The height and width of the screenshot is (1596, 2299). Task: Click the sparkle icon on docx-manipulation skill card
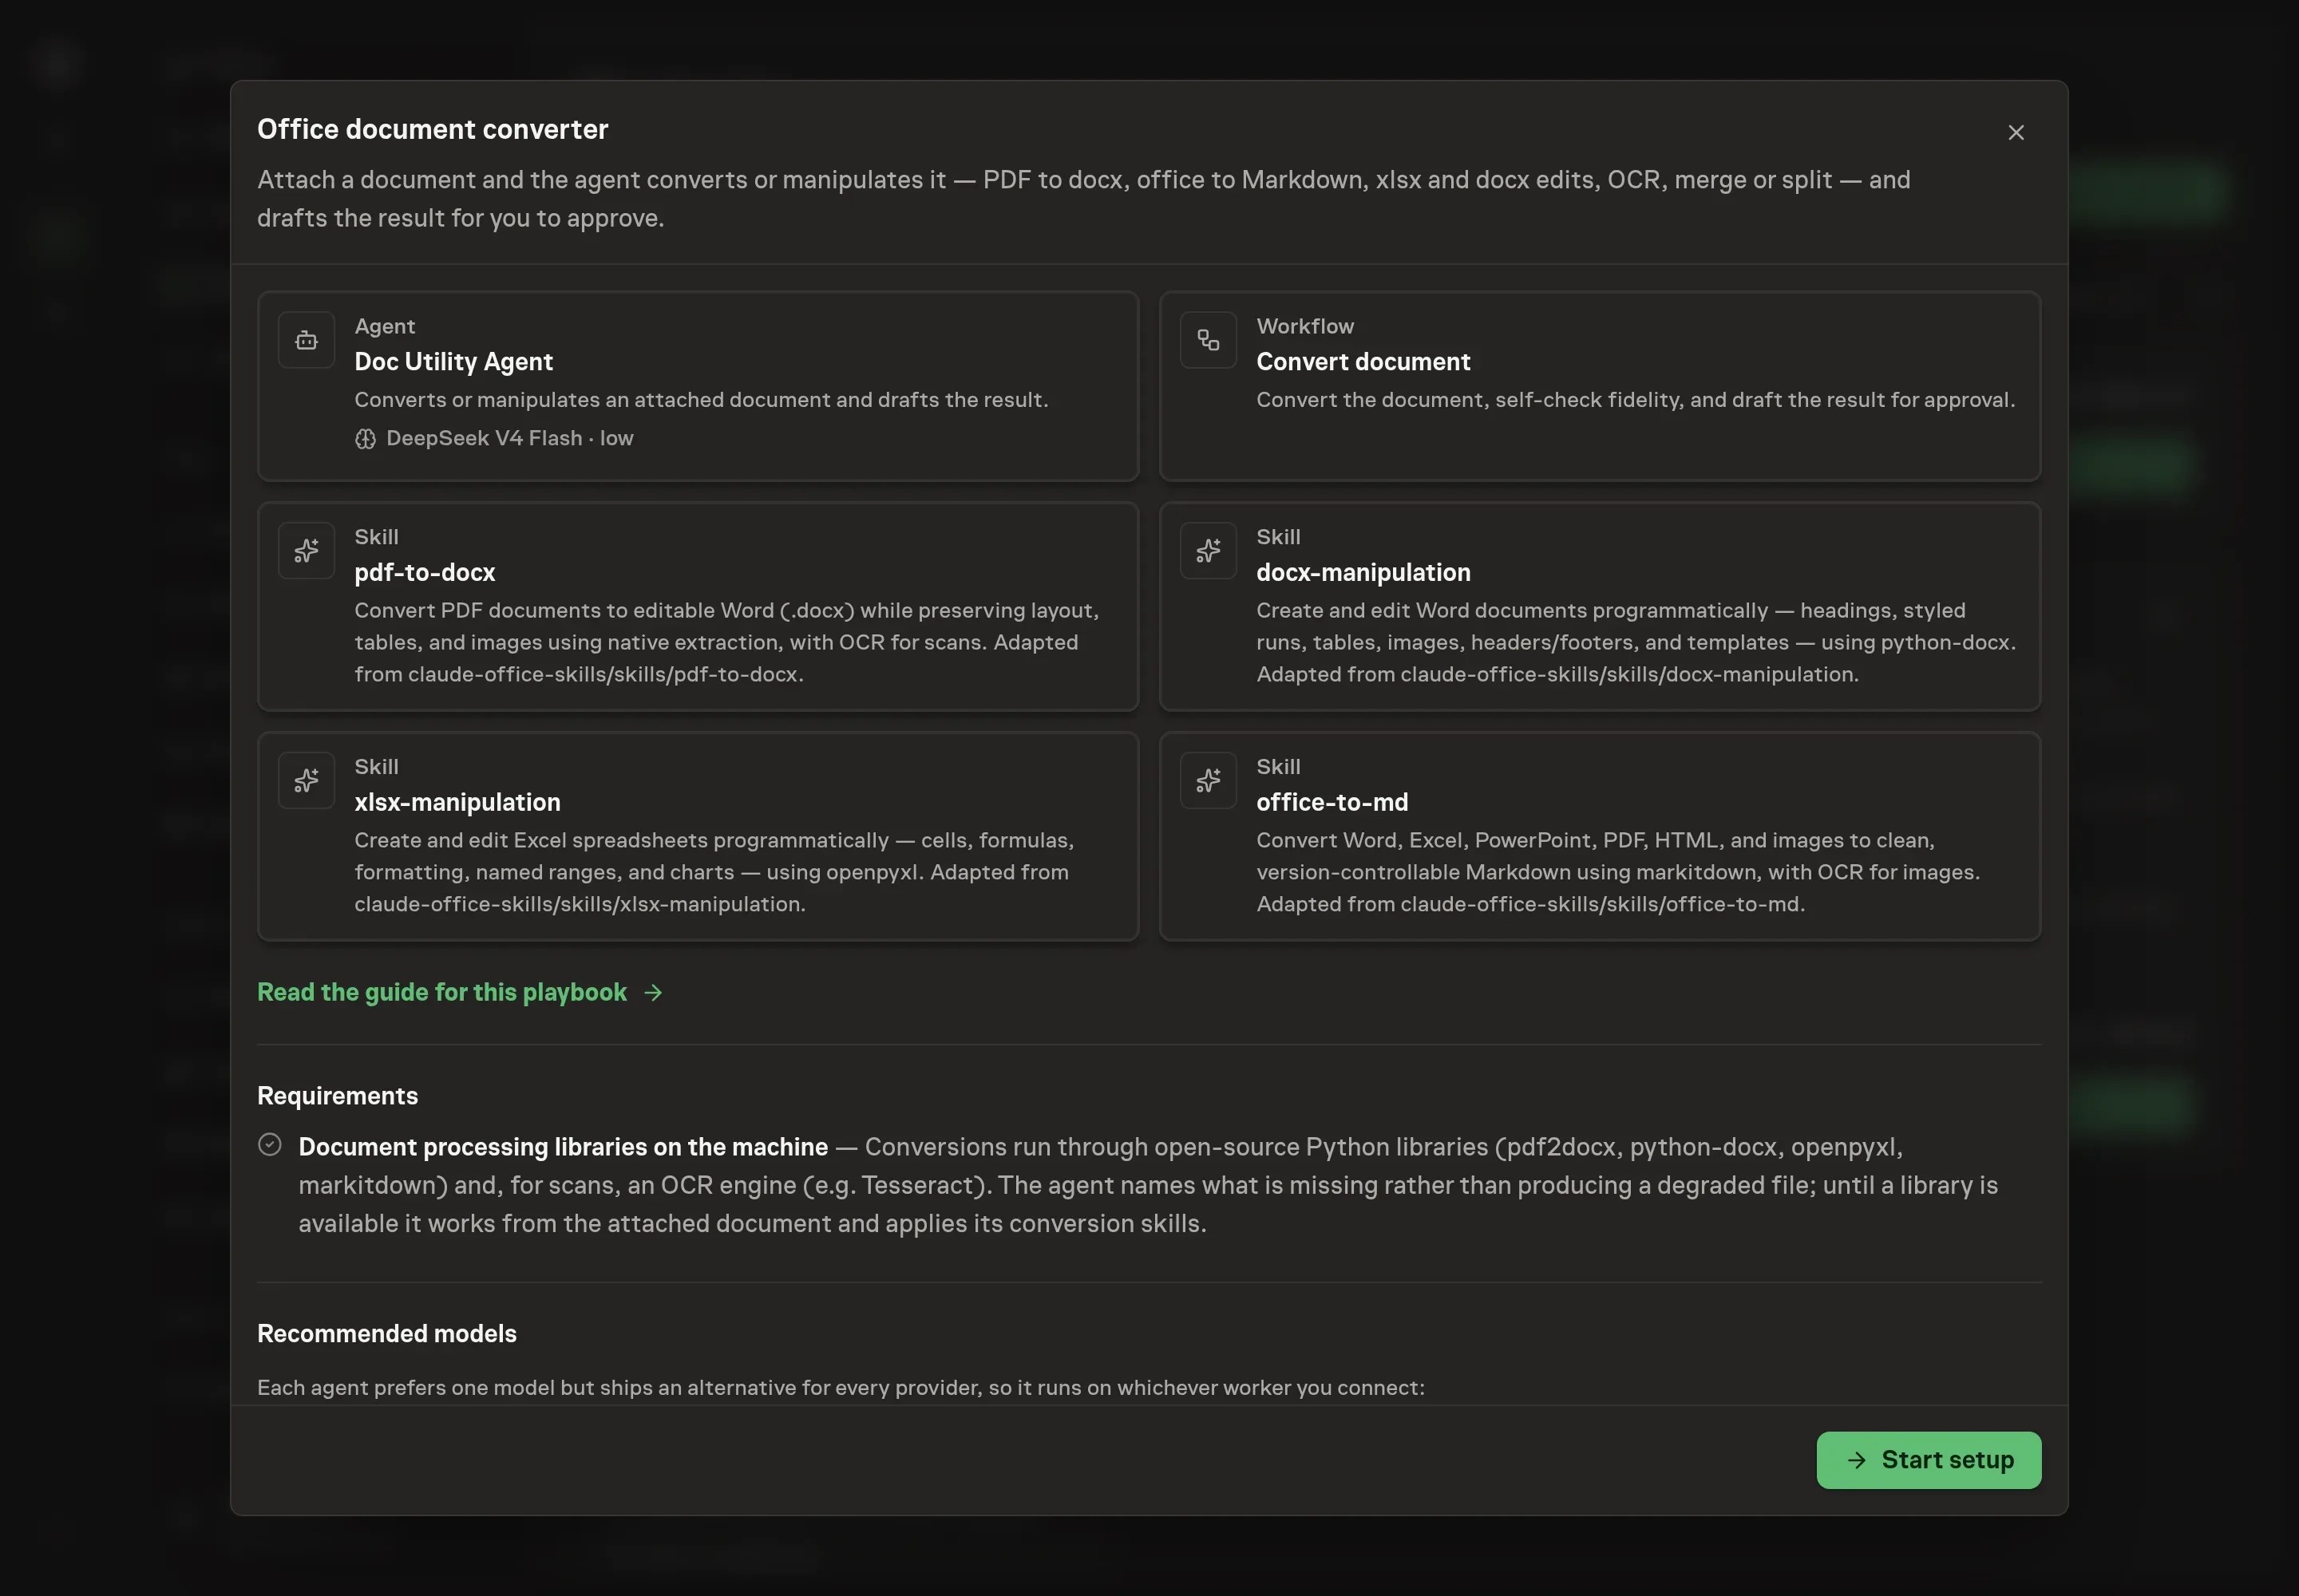pos(1208,550)
